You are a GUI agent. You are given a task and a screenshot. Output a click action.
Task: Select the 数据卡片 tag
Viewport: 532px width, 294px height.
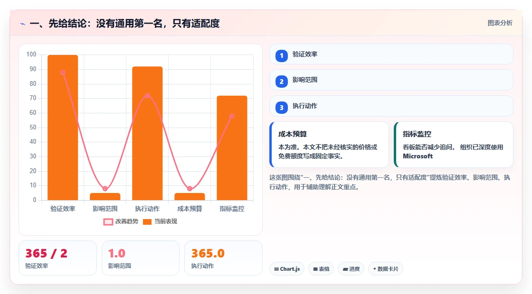386,269
